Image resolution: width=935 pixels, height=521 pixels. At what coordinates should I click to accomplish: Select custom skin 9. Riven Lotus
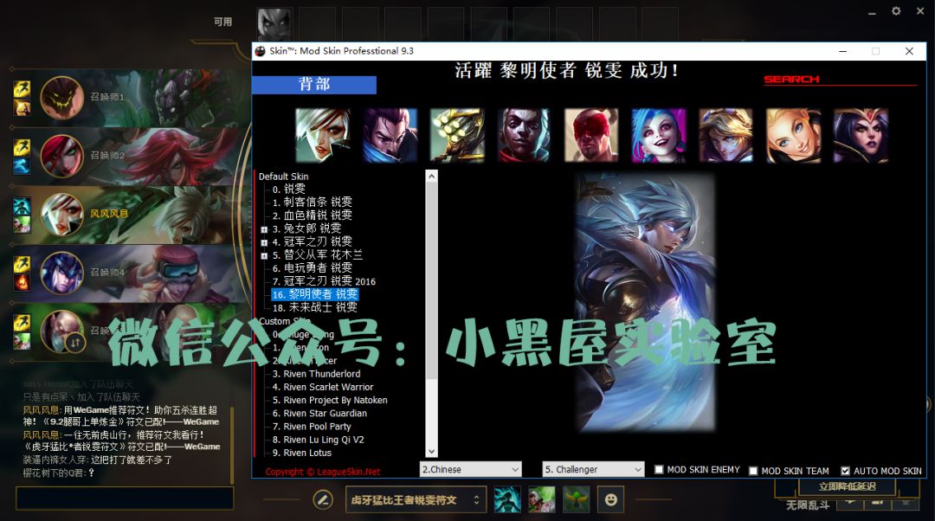[302, 453]
